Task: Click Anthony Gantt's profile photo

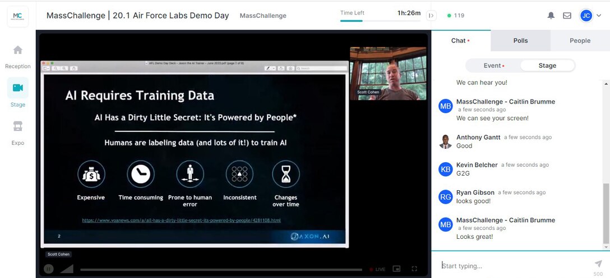Action: 445,142
